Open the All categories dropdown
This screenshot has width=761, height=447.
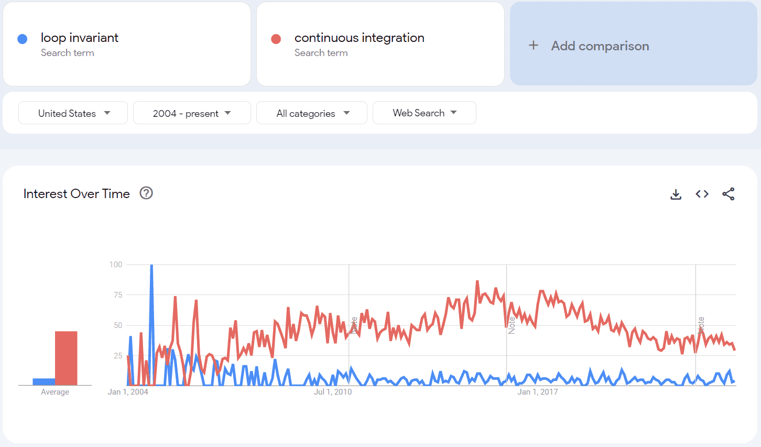point(311,113)
